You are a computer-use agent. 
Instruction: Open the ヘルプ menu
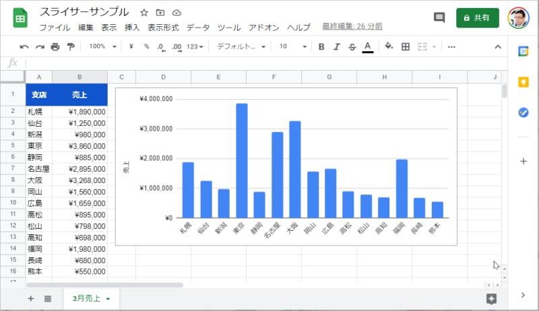(298, 28)
